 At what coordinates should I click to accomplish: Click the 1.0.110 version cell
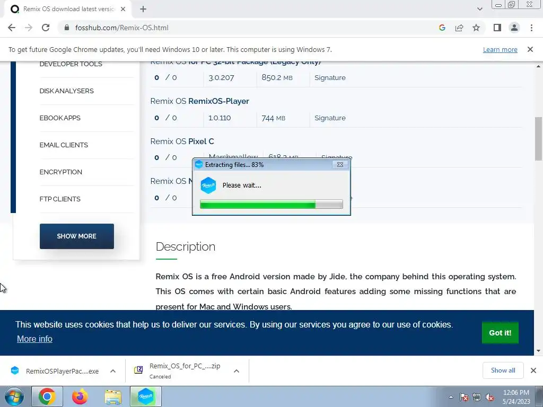(x=220, y=118)
